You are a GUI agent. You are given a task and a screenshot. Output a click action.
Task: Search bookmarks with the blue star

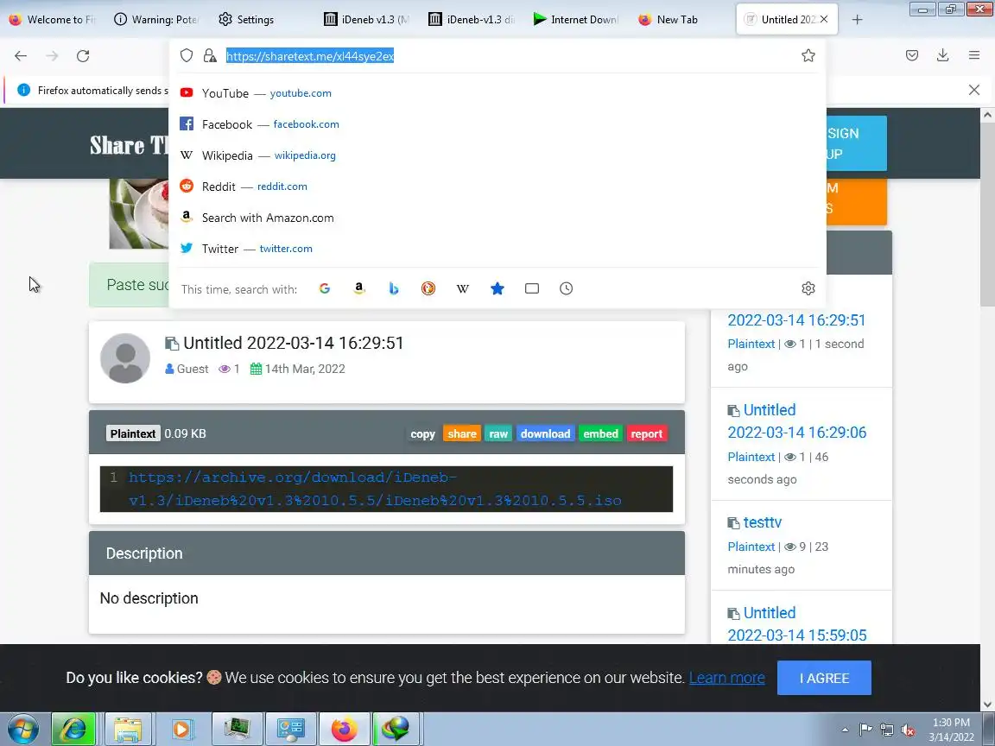497,288
